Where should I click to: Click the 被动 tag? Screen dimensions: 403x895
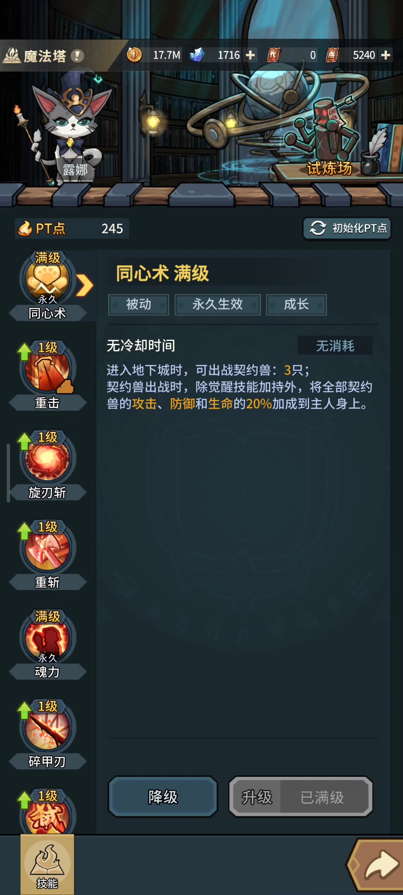click(x=138, y=305)
